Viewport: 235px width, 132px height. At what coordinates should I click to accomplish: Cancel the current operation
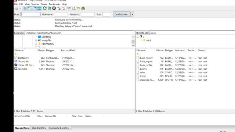tap(54, 8)
